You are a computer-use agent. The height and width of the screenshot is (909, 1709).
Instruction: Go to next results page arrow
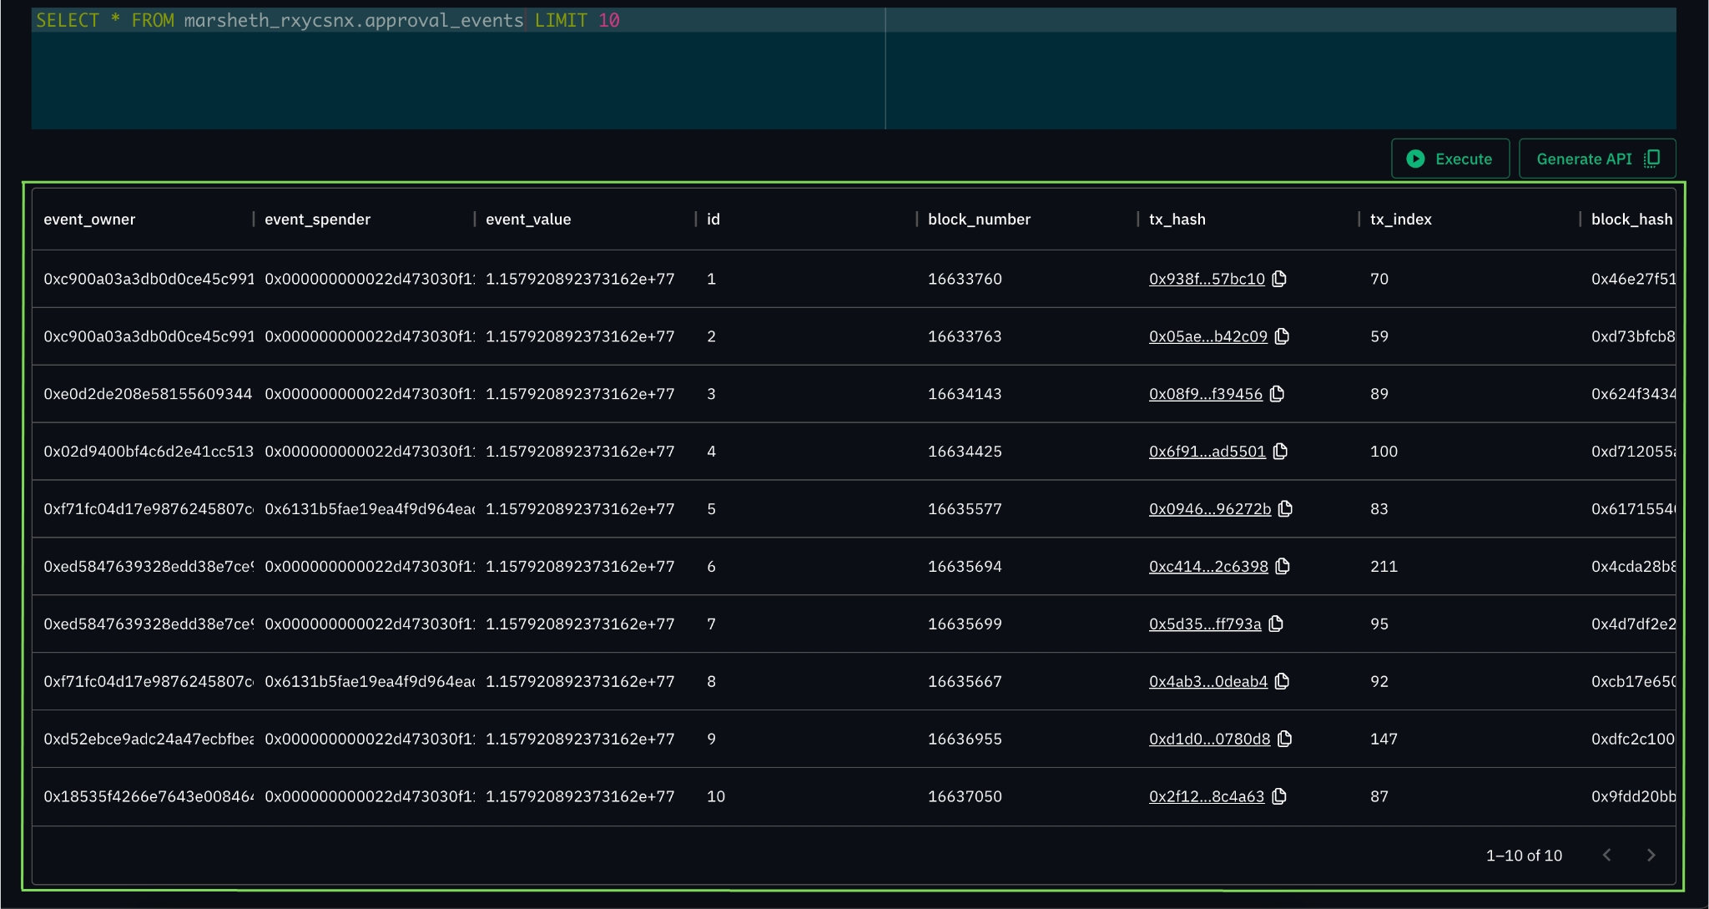click(x=1651, y=855)
